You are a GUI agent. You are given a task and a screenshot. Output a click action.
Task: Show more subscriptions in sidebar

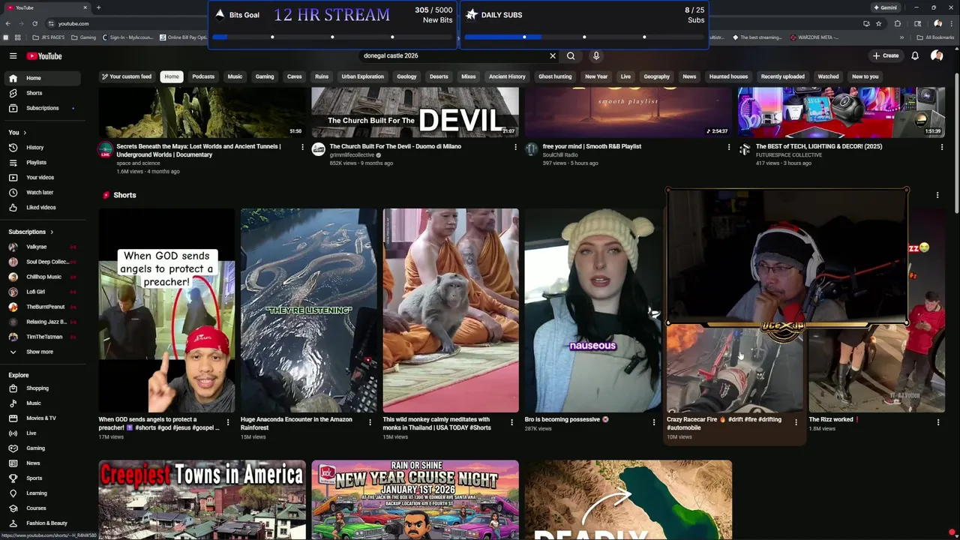click(43, 352)
